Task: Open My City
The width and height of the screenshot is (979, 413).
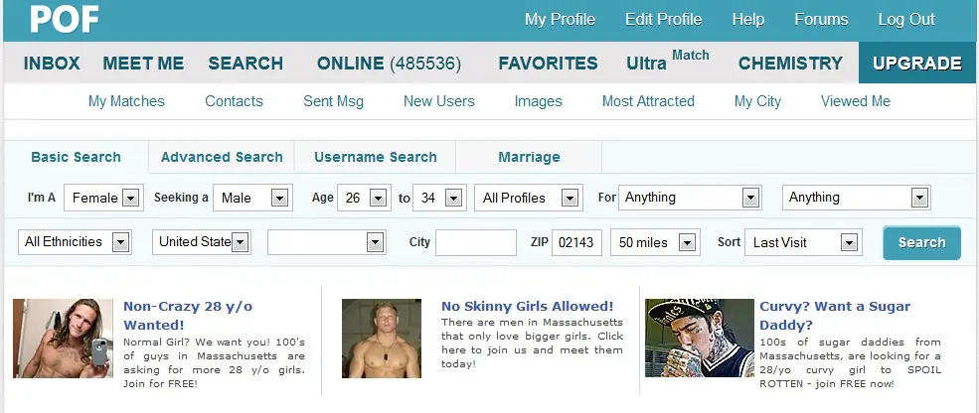Action: click(757, 101)
